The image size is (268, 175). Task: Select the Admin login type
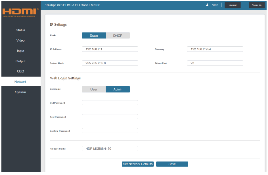click(118, 89)
